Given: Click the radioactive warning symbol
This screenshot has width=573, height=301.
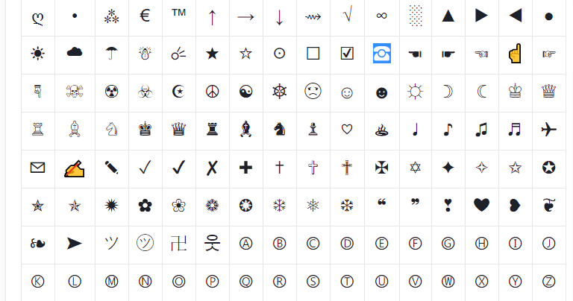Looking at the screenshot, I should click(x=111, y=92).
